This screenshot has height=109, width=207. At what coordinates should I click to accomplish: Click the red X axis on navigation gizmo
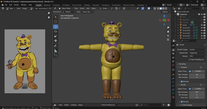(x=168, y=20)
